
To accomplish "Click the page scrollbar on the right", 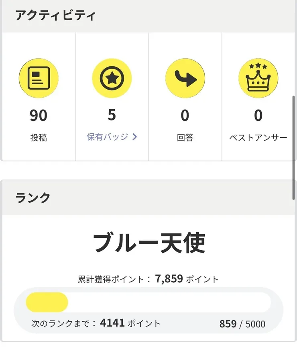I will [x=294, y=149].
